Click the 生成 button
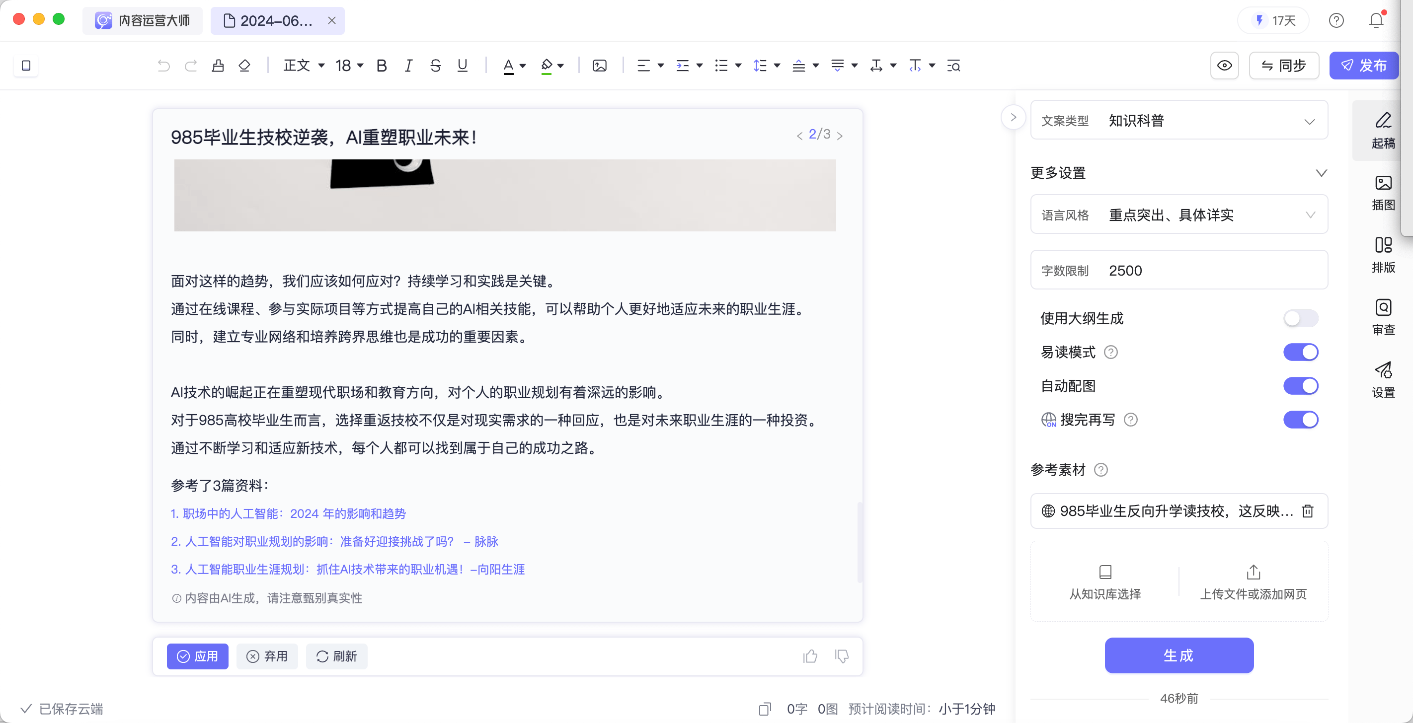 coord(1179,655)
